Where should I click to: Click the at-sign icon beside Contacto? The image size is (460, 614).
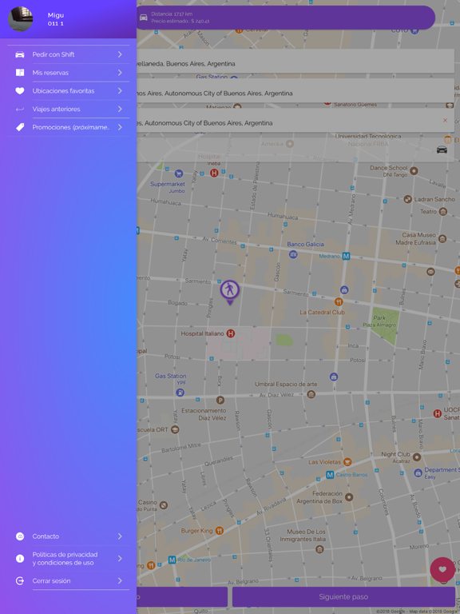pyautogui.click(x=19, y=536)
